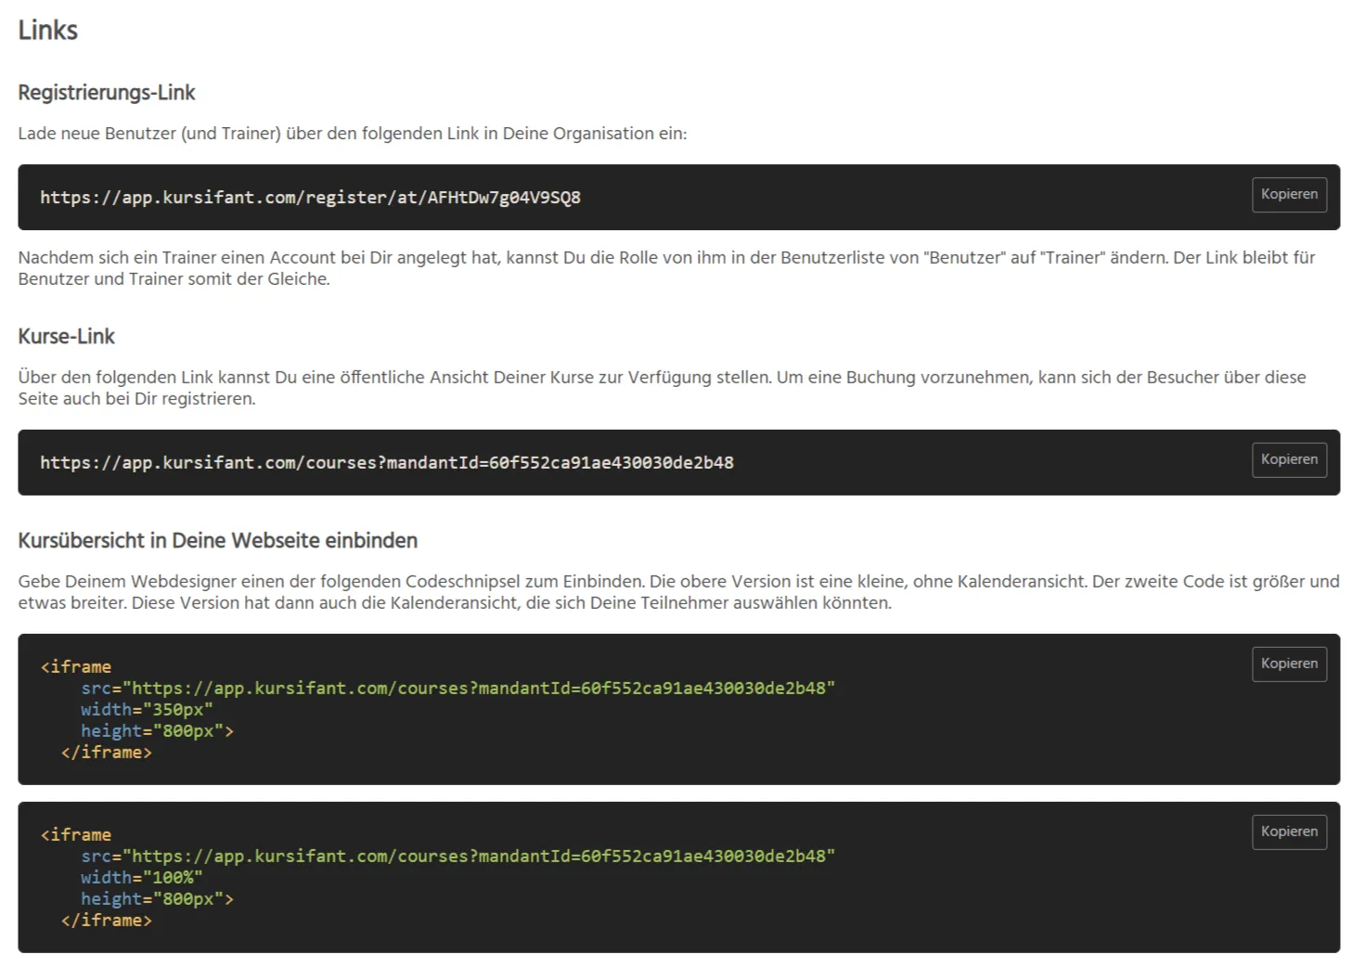Click the courses mandantId URL text

tap(386, 463)
